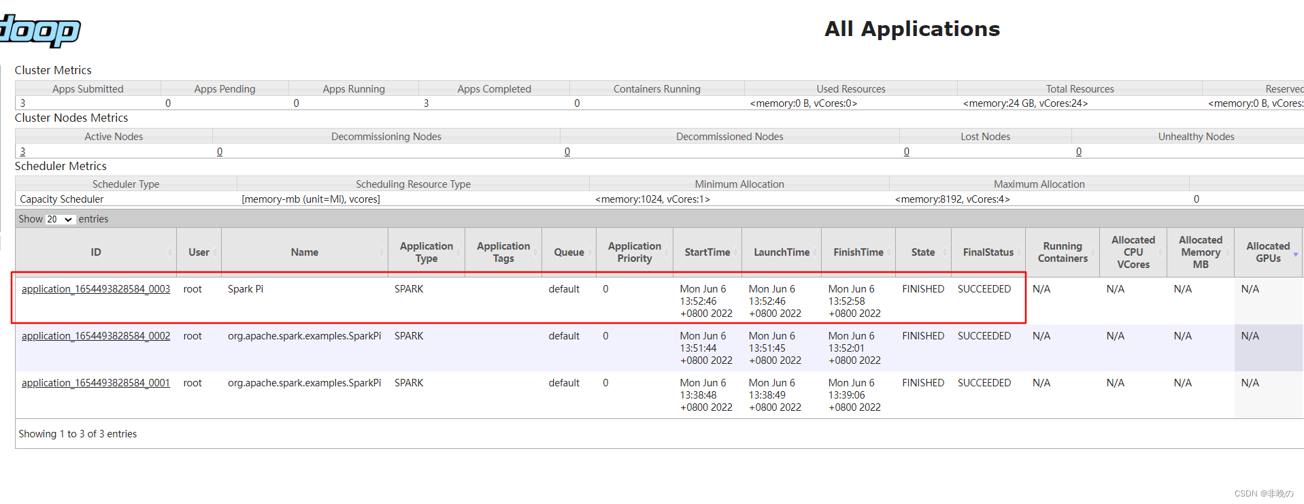This screenshot has width=1304, height=504.
Task: Sort by Application Priority column
Action: (x=635, y=252)
